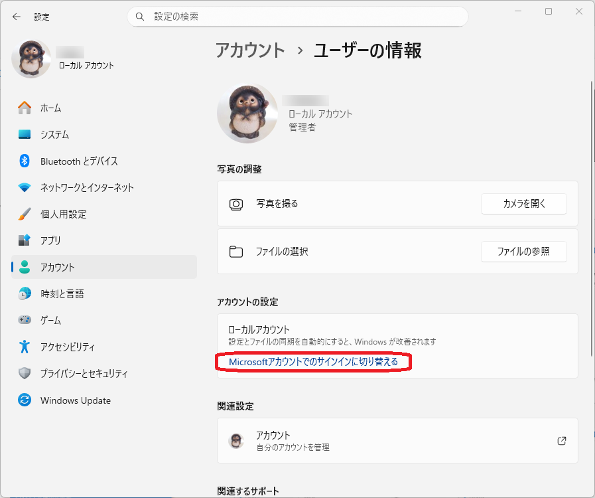Viewport: 595px width, 498px height.
Task: Click the カメラを開く button
Action: tap(523, 204)
